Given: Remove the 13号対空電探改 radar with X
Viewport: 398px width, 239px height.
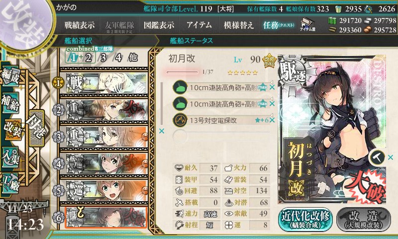Looking at the screenshot, I should [272, 120].
